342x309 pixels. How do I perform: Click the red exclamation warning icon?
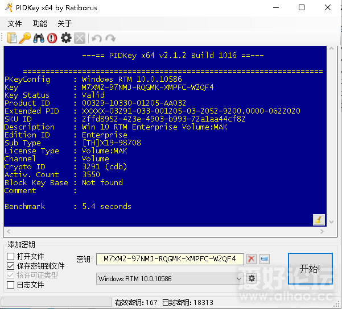(x=52, y=38)
